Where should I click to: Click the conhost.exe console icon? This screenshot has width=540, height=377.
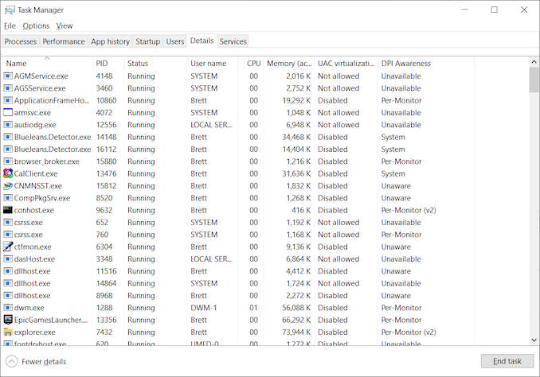coord(8,210)
